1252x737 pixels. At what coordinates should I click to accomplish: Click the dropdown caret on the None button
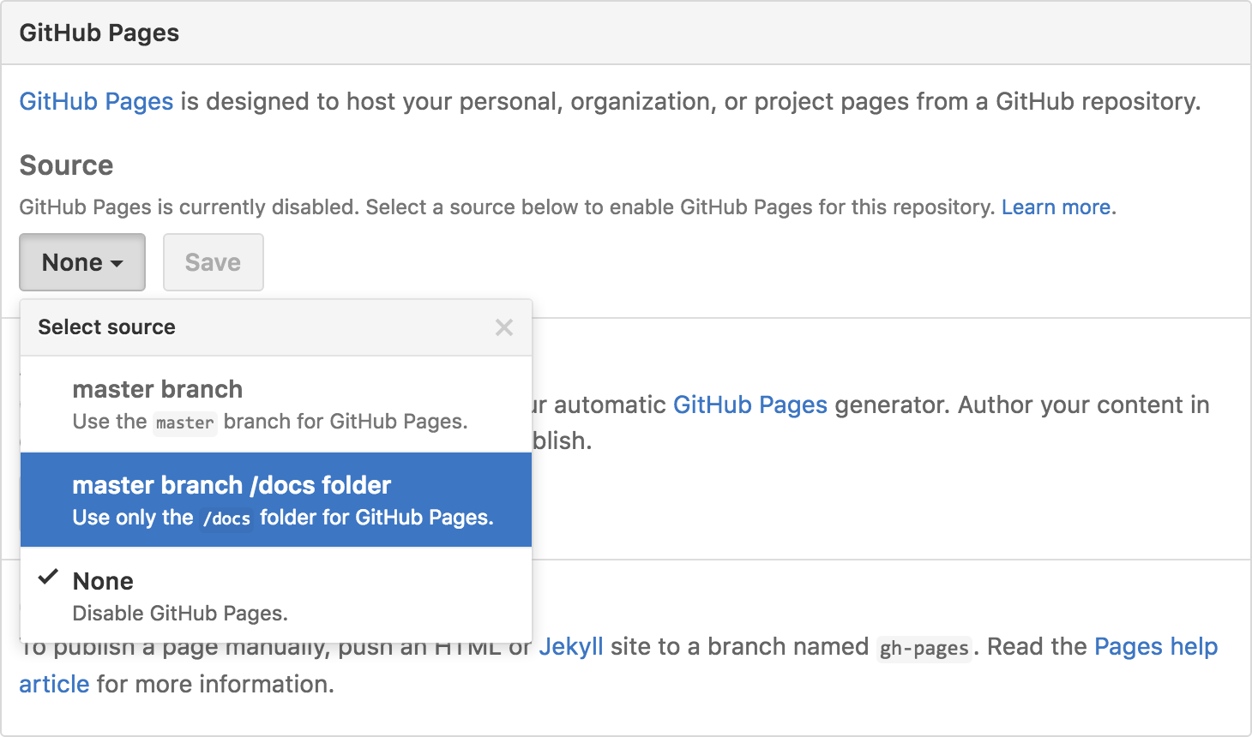click(x=116, y=262)
